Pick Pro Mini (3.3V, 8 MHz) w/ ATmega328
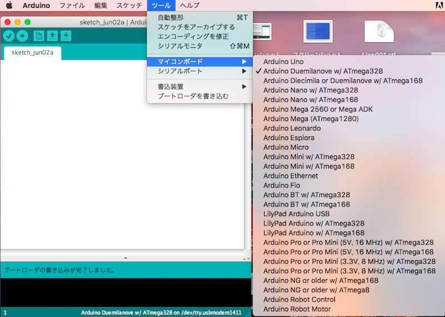The image size is (445, 317). [x=349, y=261]
